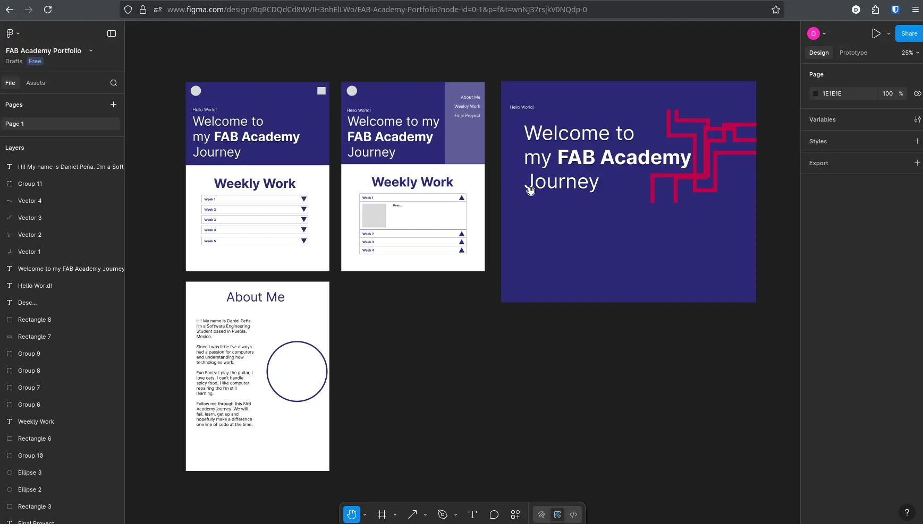Collapse the left sidebar panel
923x524 pixels.
click(x=112, y=33)
